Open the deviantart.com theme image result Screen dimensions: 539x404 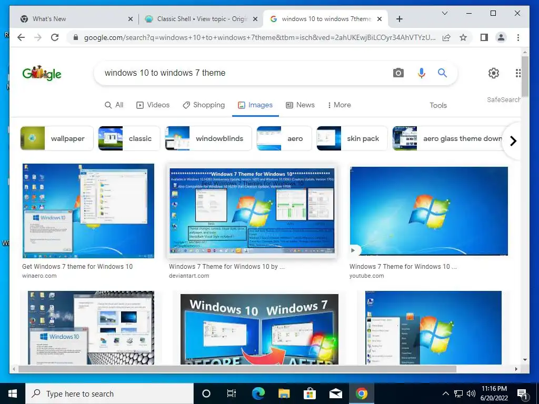(x=252, y=210)
